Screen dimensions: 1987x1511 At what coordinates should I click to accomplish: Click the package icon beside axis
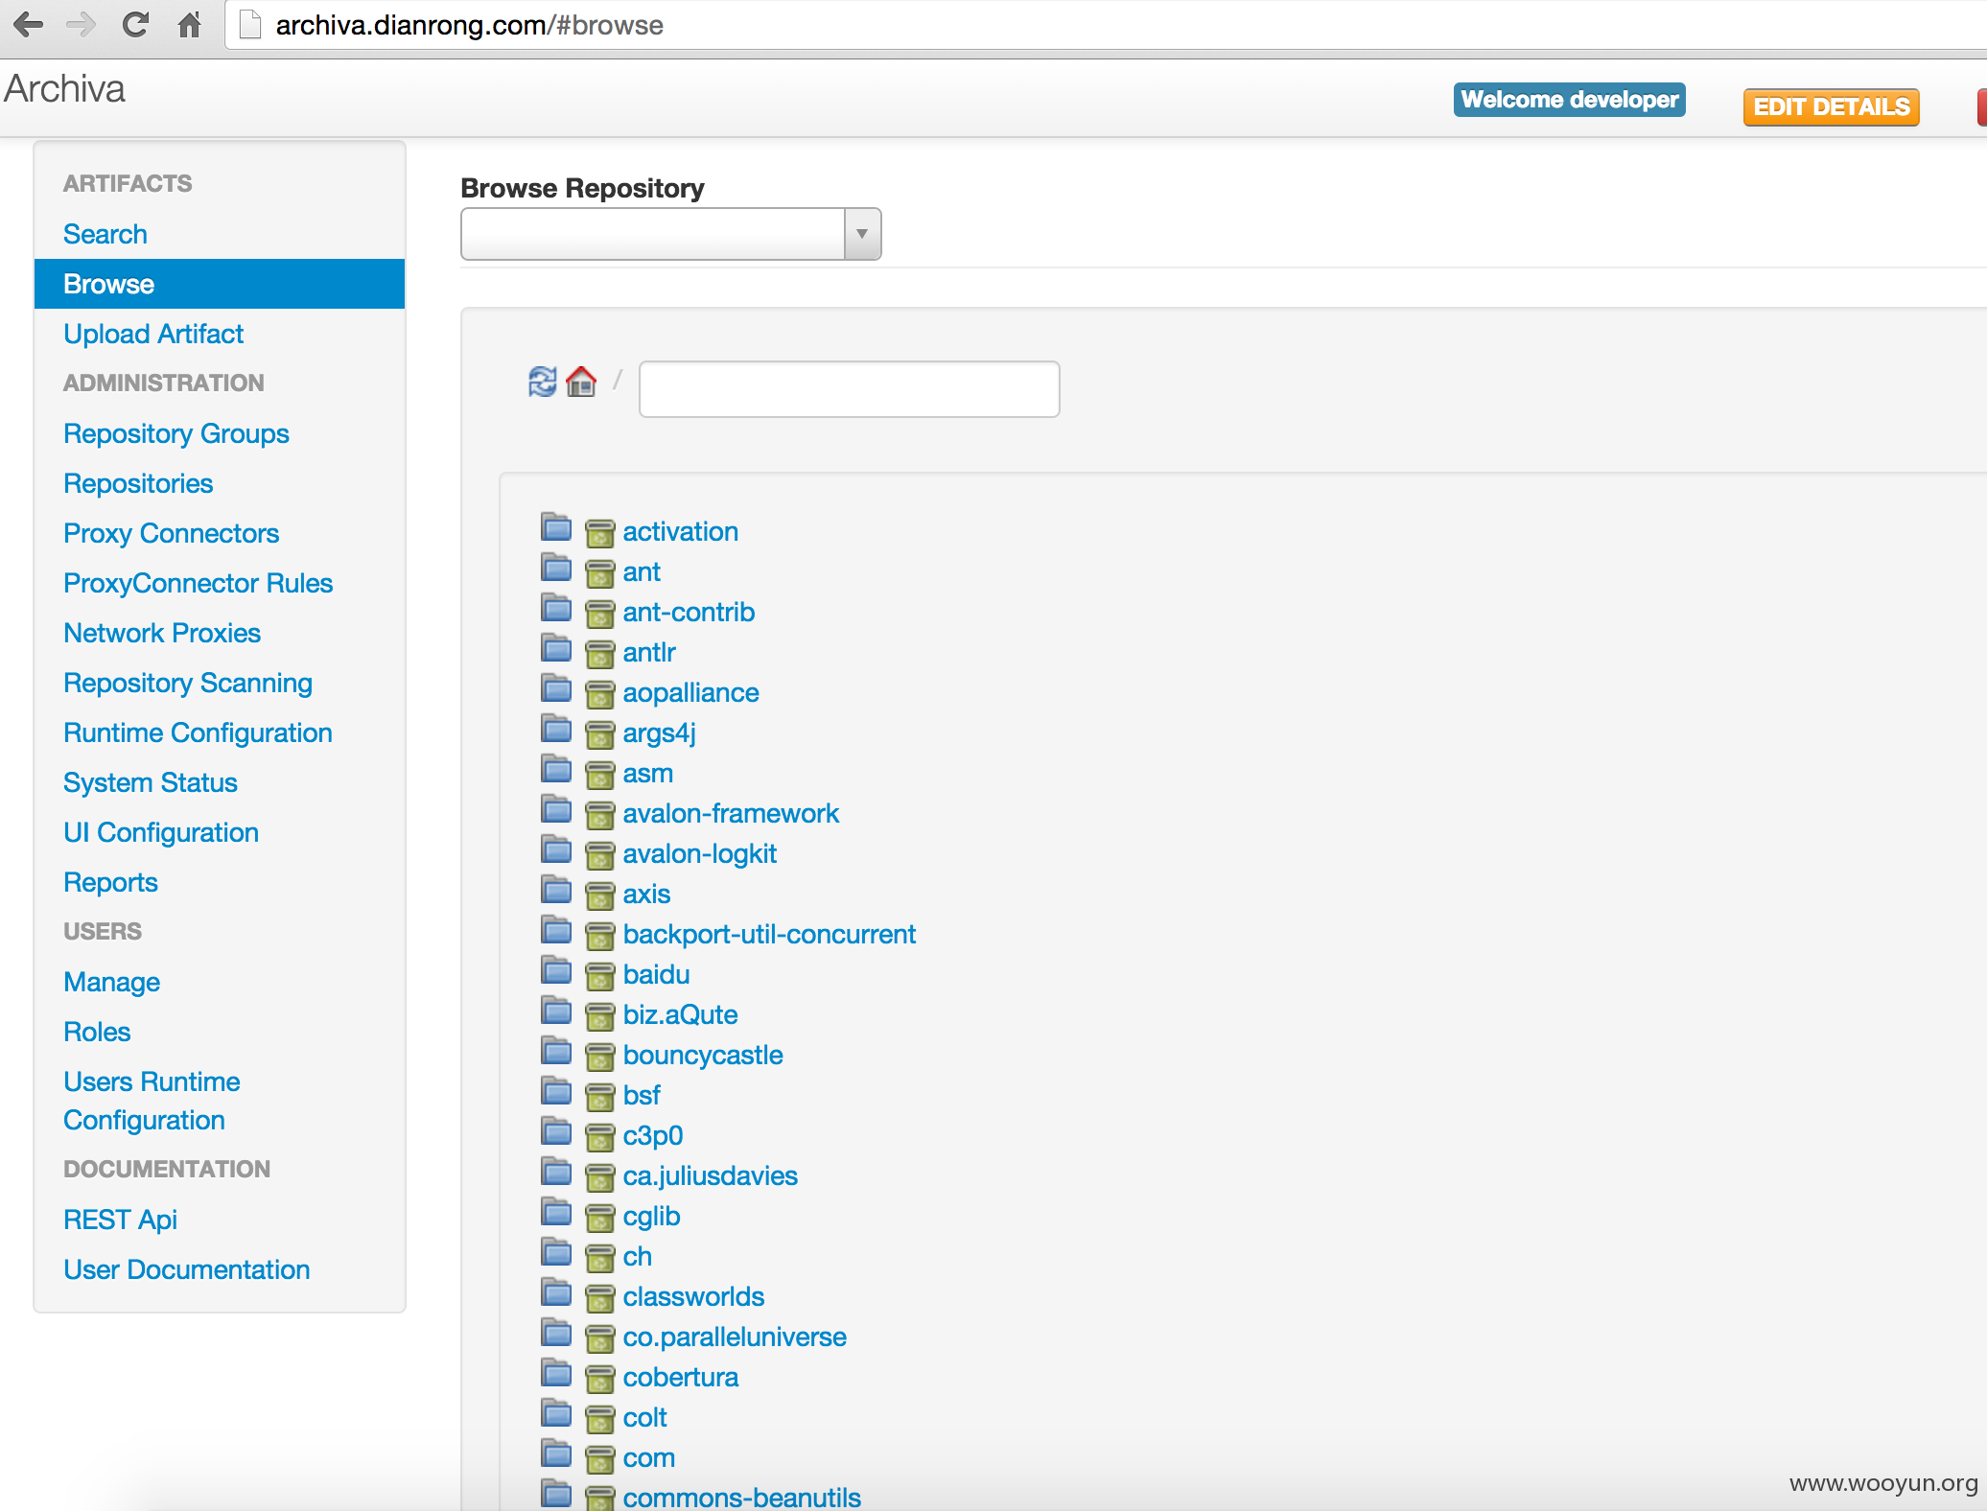(x=600, y=895)
